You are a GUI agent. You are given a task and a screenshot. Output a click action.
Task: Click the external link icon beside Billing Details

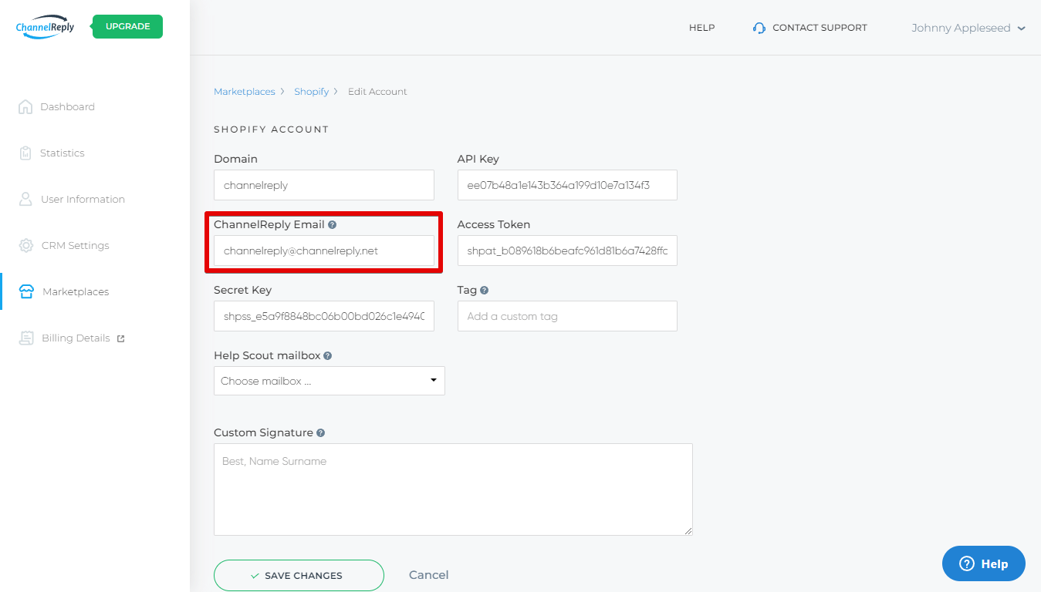(120, 338)
